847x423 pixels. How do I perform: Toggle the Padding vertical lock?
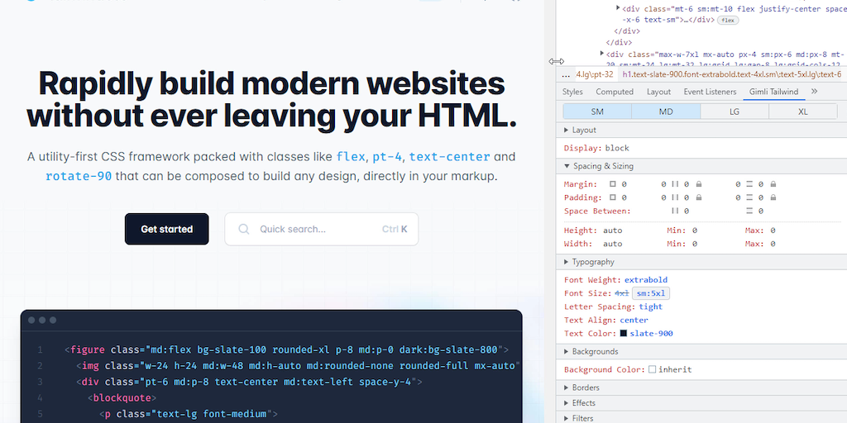[773, 197]
